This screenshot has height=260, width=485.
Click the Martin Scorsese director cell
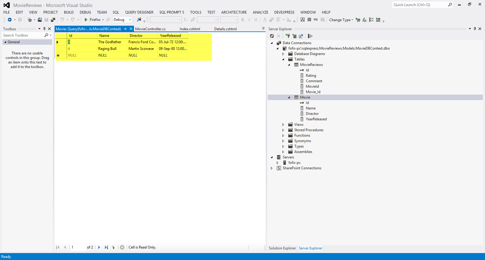coord(142,49)
